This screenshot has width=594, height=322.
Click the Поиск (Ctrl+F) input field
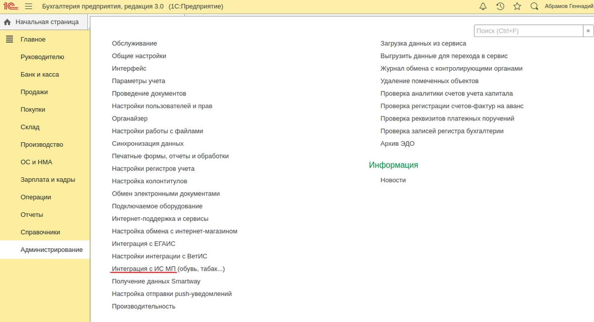tap(528, 31)
